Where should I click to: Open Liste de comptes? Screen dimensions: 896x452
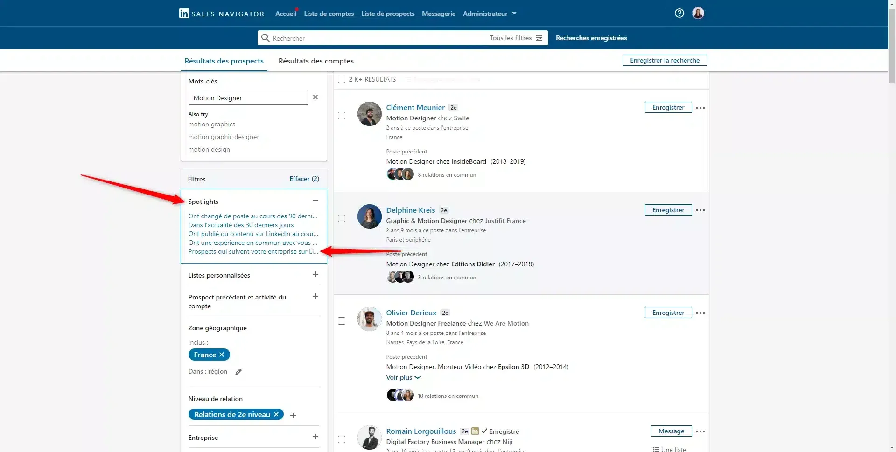[x=329, y=14]
